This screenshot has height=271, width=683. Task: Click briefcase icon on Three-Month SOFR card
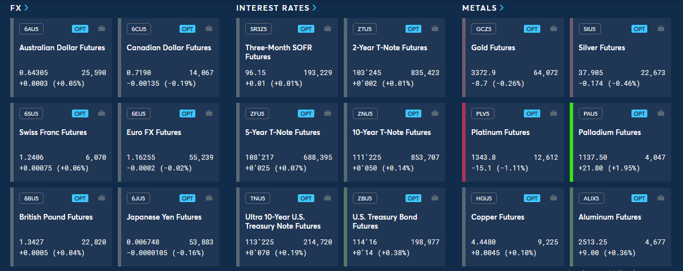click(x=327, y=29)
